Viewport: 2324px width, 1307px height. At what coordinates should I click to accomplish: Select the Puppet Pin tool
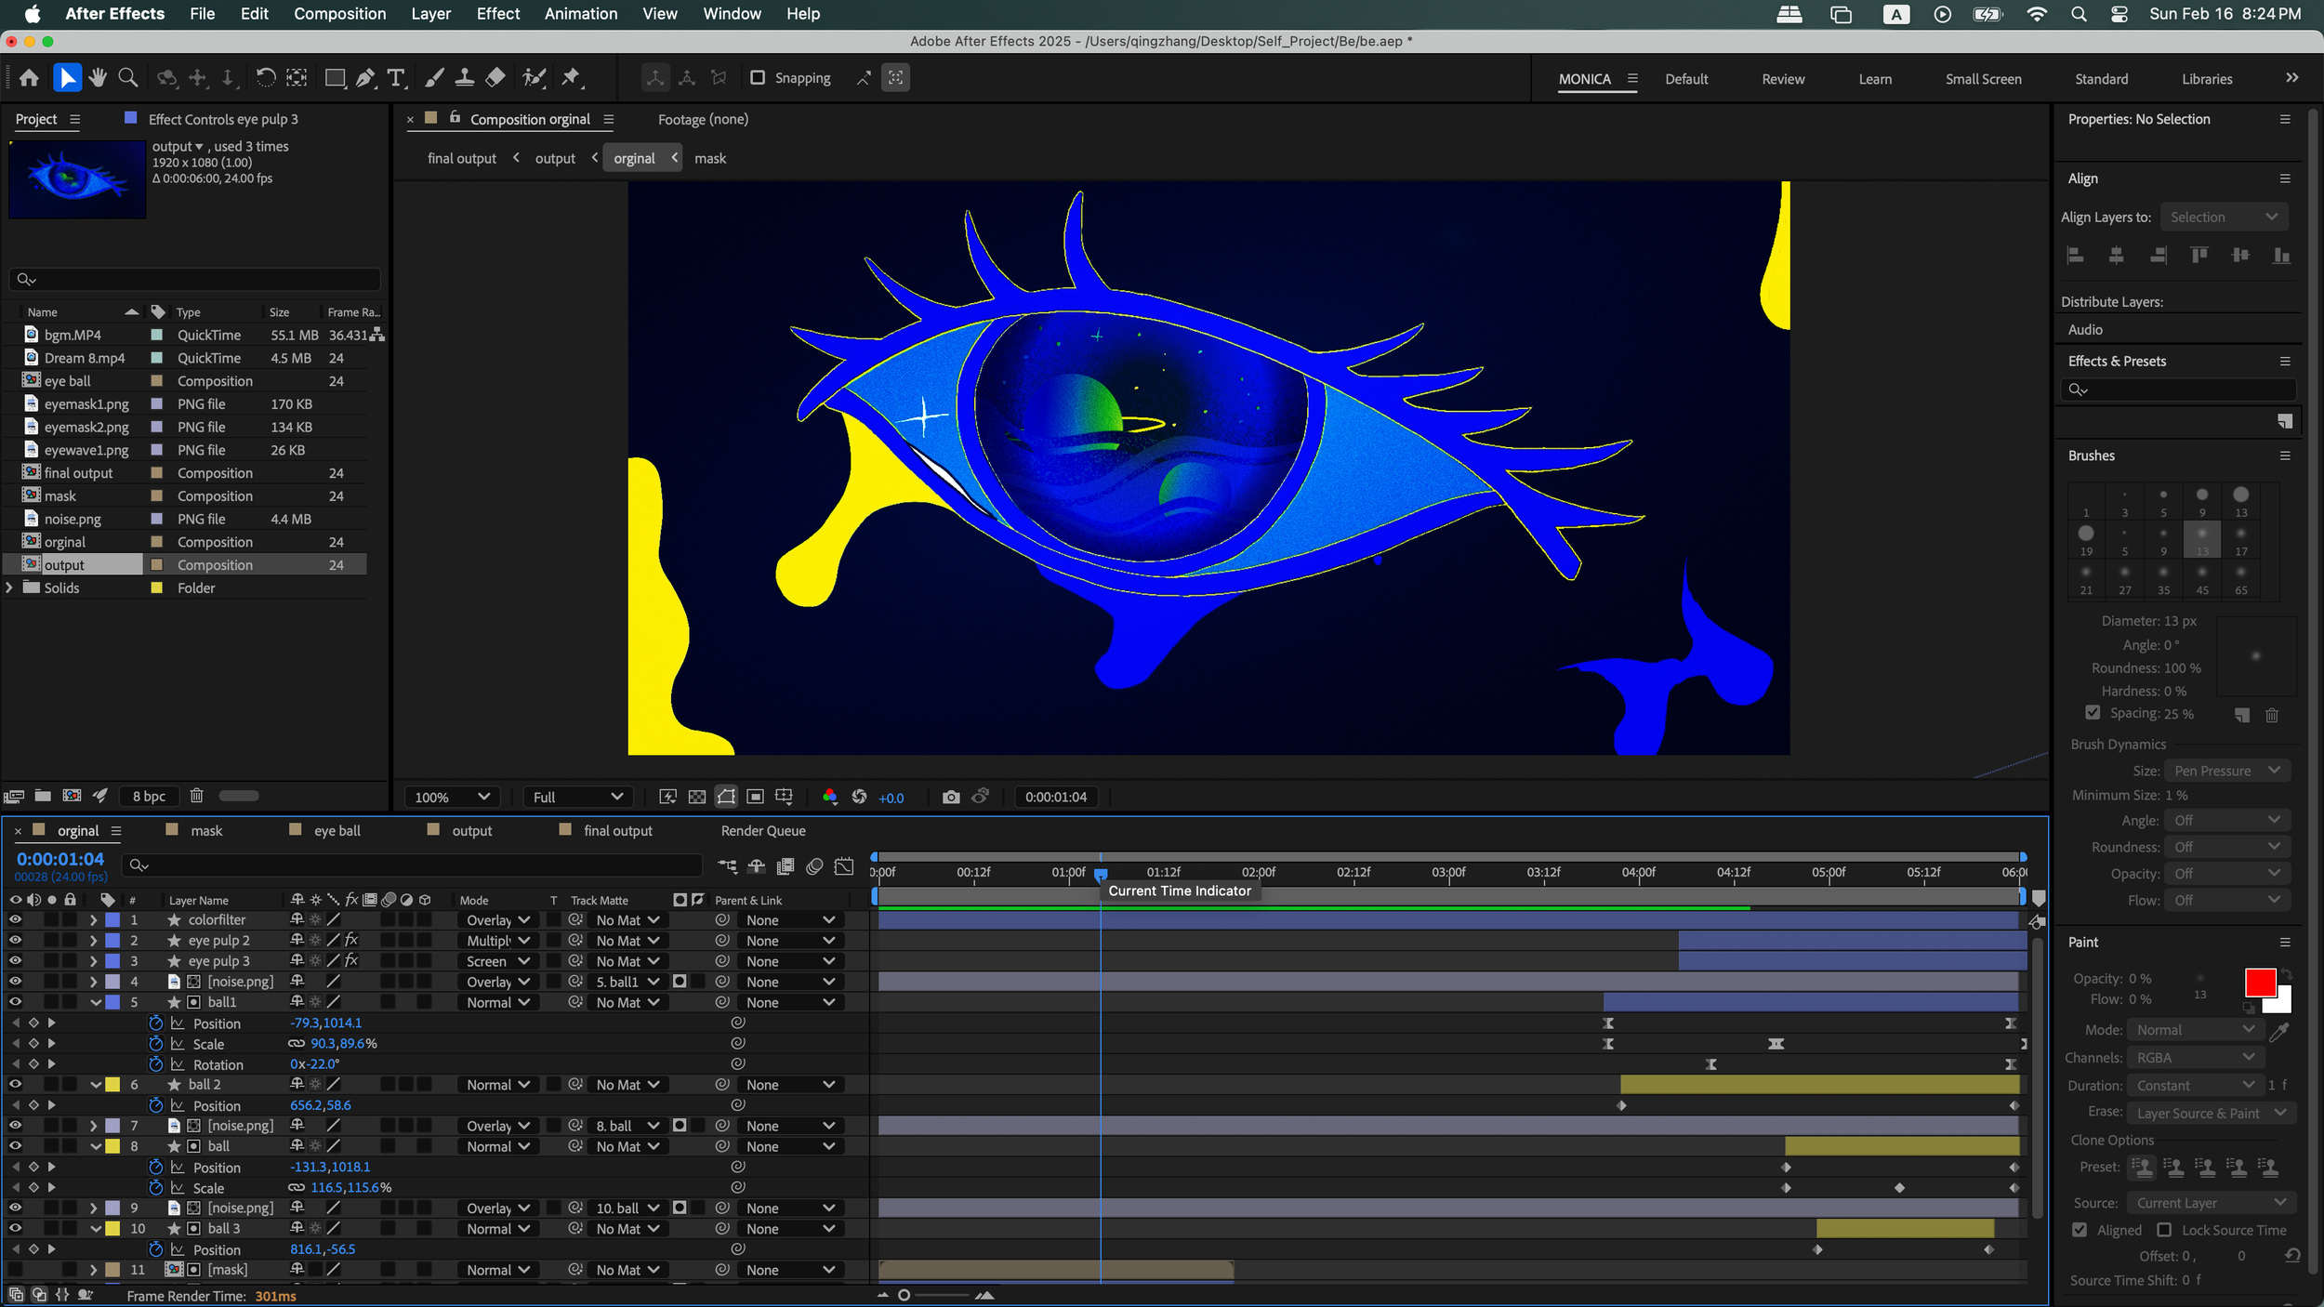tap(571, 78)
